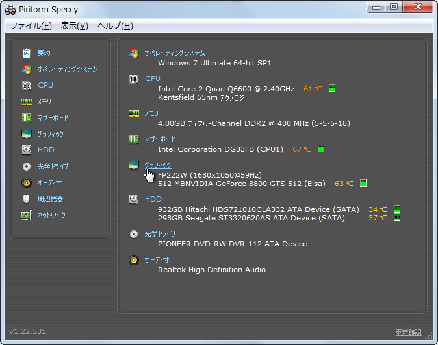Click CPU chip icon in summary panel
The width and height of the screenshot is (438, 345).
134,79
